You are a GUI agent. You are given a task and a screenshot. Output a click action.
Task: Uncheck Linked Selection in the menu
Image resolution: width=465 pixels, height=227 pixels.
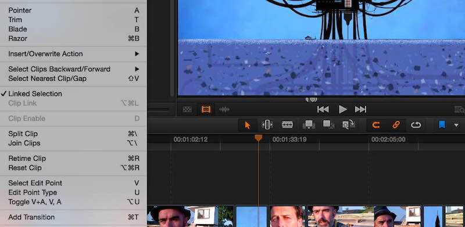[73, 93]
